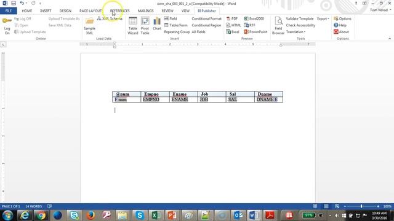The width and height of the screenshot is (394, 221).
Task: Preview template as Excel2000
Action: 254,18
